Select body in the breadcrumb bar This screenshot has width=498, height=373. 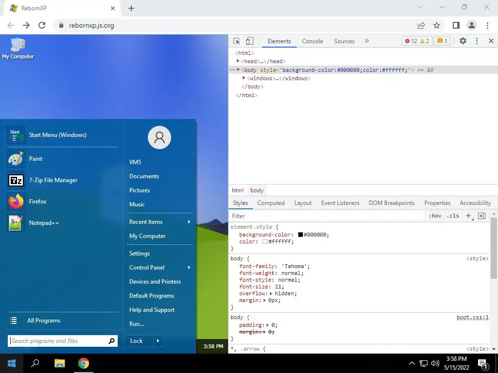click(257, 190)
